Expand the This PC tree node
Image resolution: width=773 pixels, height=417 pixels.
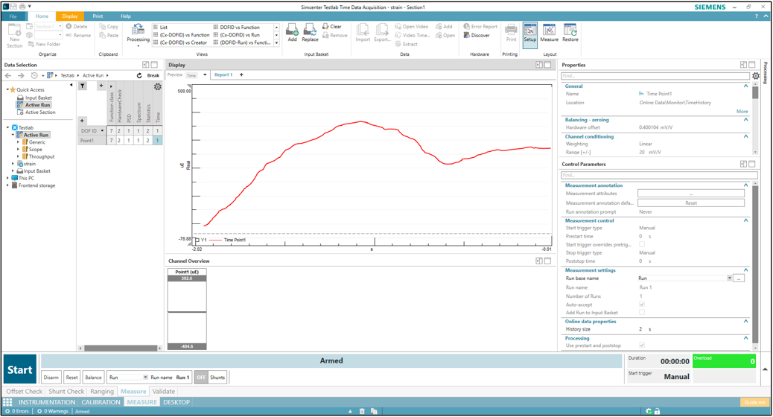pos(7,178)
